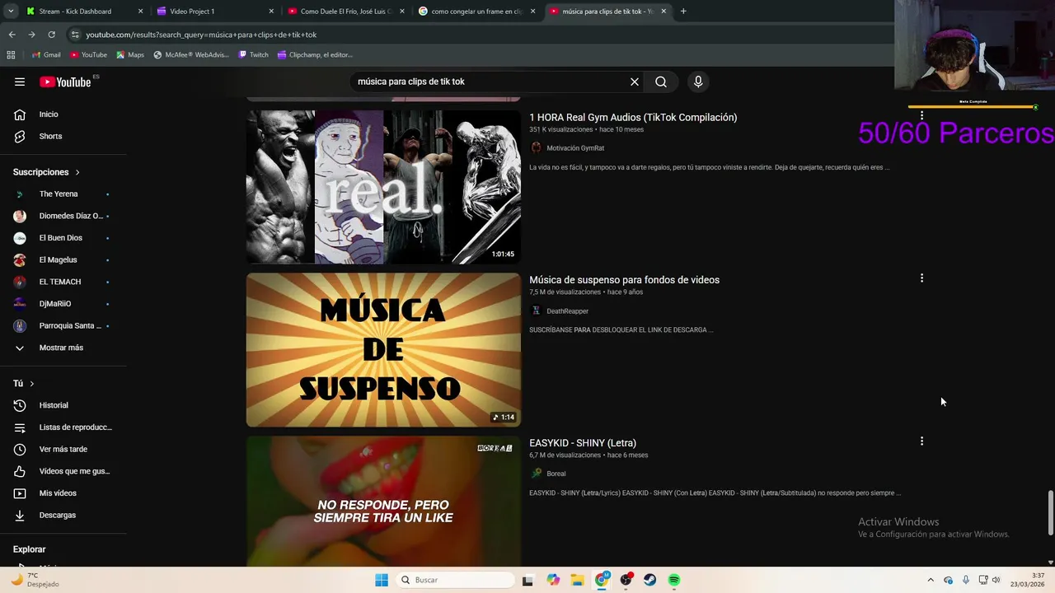
Task: Open File Explorer from the taskbar
Action: click(x=577, y=580)
